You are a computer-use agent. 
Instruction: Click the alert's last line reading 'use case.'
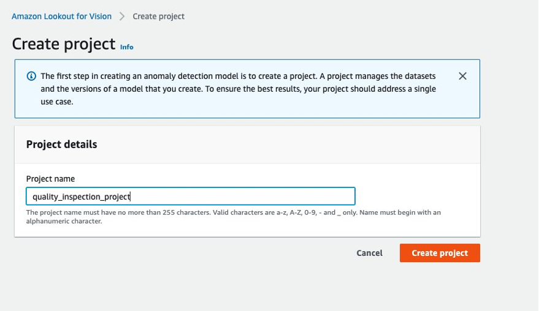point(56,102)
